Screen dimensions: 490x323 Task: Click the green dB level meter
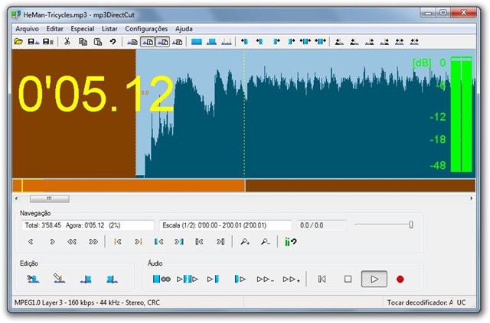tap(461, 114)
